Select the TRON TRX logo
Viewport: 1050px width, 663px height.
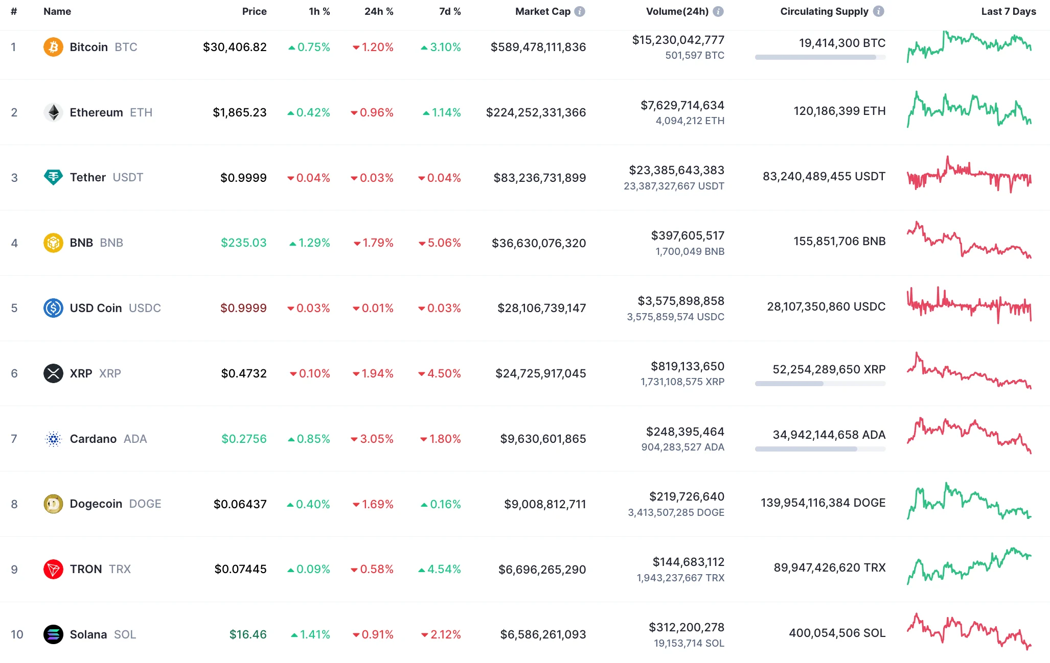point(53,569)
